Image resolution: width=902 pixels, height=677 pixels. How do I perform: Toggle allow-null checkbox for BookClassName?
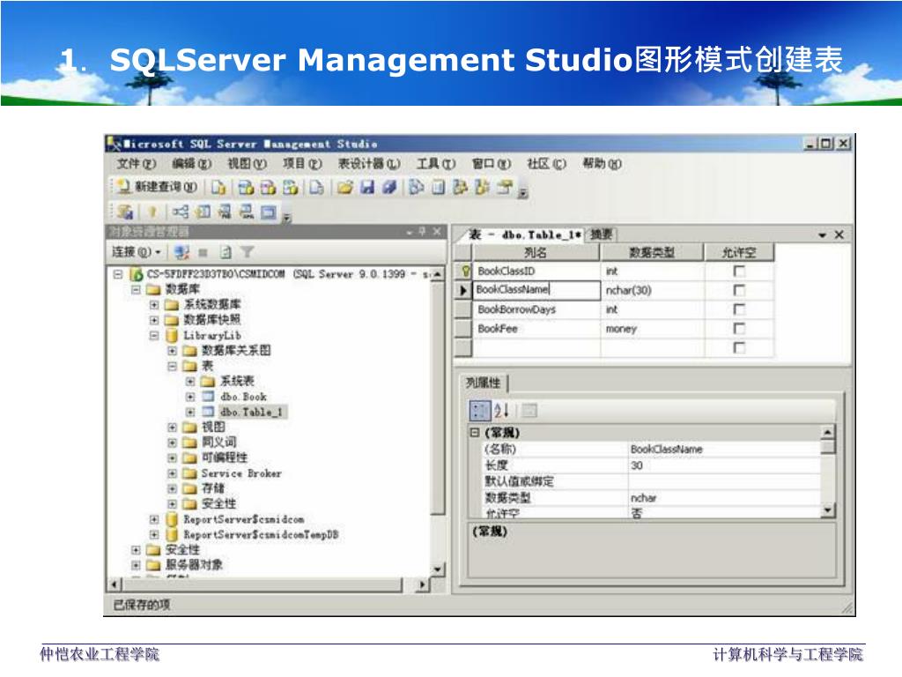[739, 290]
